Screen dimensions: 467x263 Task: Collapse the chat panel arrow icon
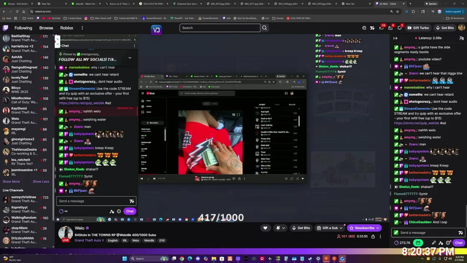(x=395, y=38)
